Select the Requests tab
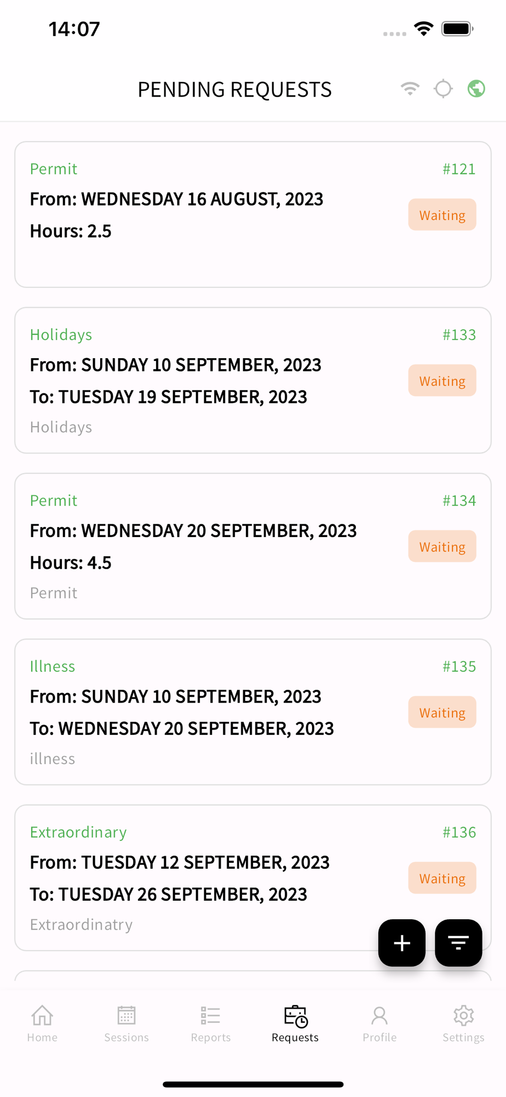Image resolution: width=506 pixels, height=1097 pixels. [x=295, y=1024]
